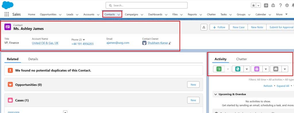This screenshot has width=294, height=113.
Task: Open the Groups nav tab
Action: [241, 14]
